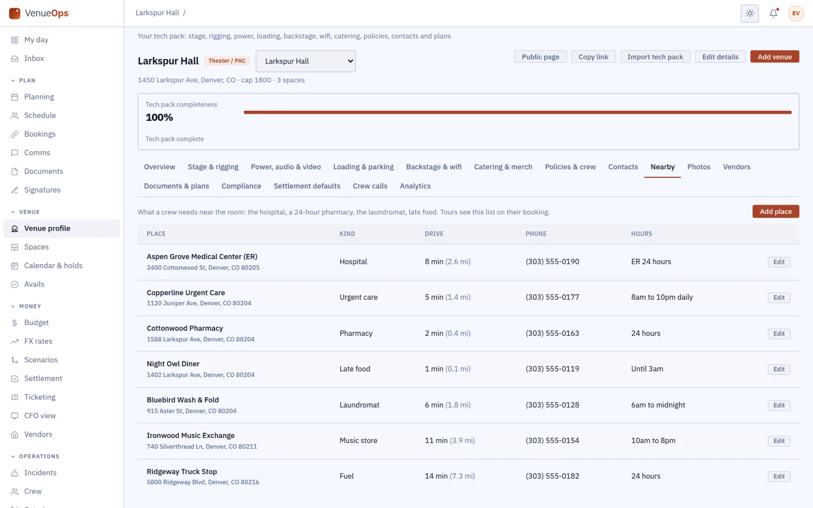Click the Larkspur Hall breadcrumb

tap(157, 13)
